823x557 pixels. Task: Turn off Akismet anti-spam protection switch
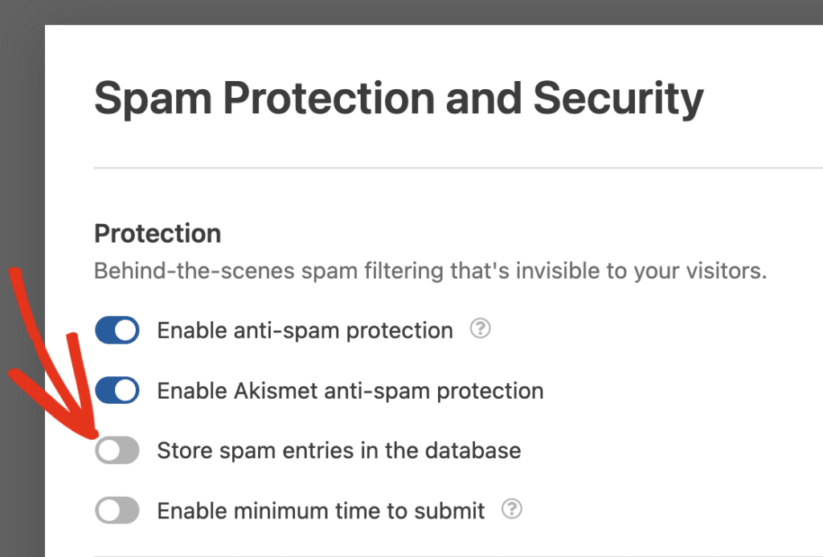[x=117, y=391]
